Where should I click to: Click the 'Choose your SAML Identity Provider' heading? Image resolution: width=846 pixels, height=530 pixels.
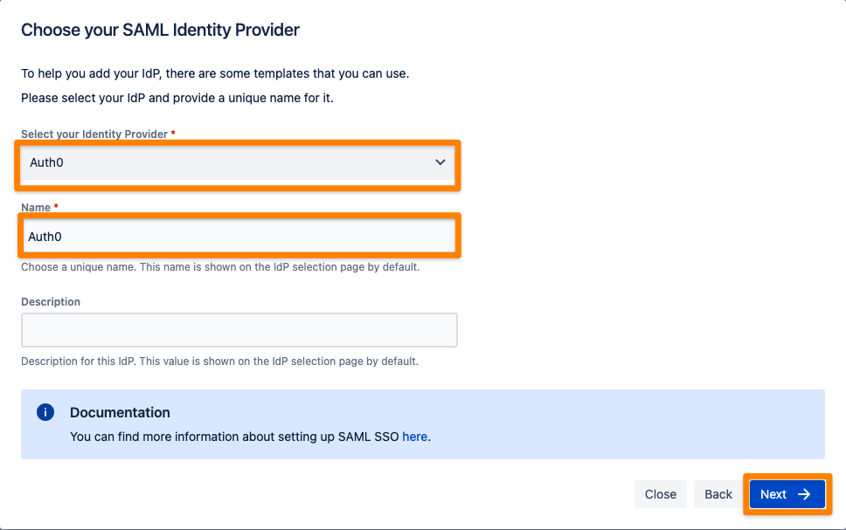point(160,30)
